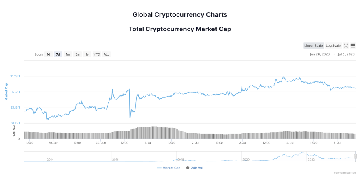
Task: Open the fullscreen expand icon
Action: point(346,46)
